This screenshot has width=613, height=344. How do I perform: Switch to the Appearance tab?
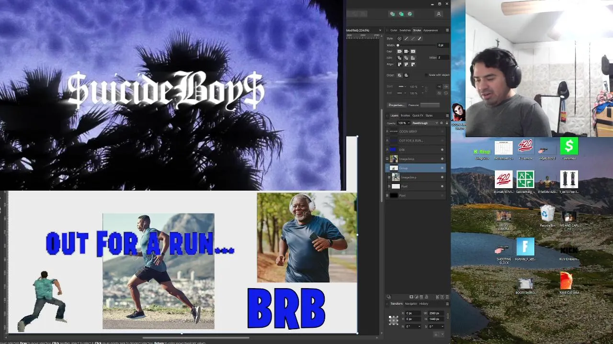(431, 30)
